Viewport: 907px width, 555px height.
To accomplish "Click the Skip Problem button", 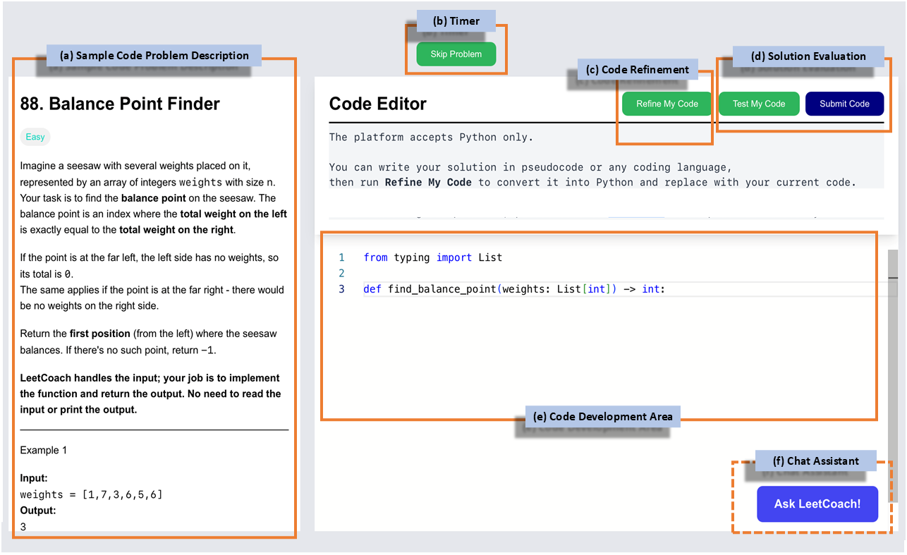I will (x=456, y=54).
